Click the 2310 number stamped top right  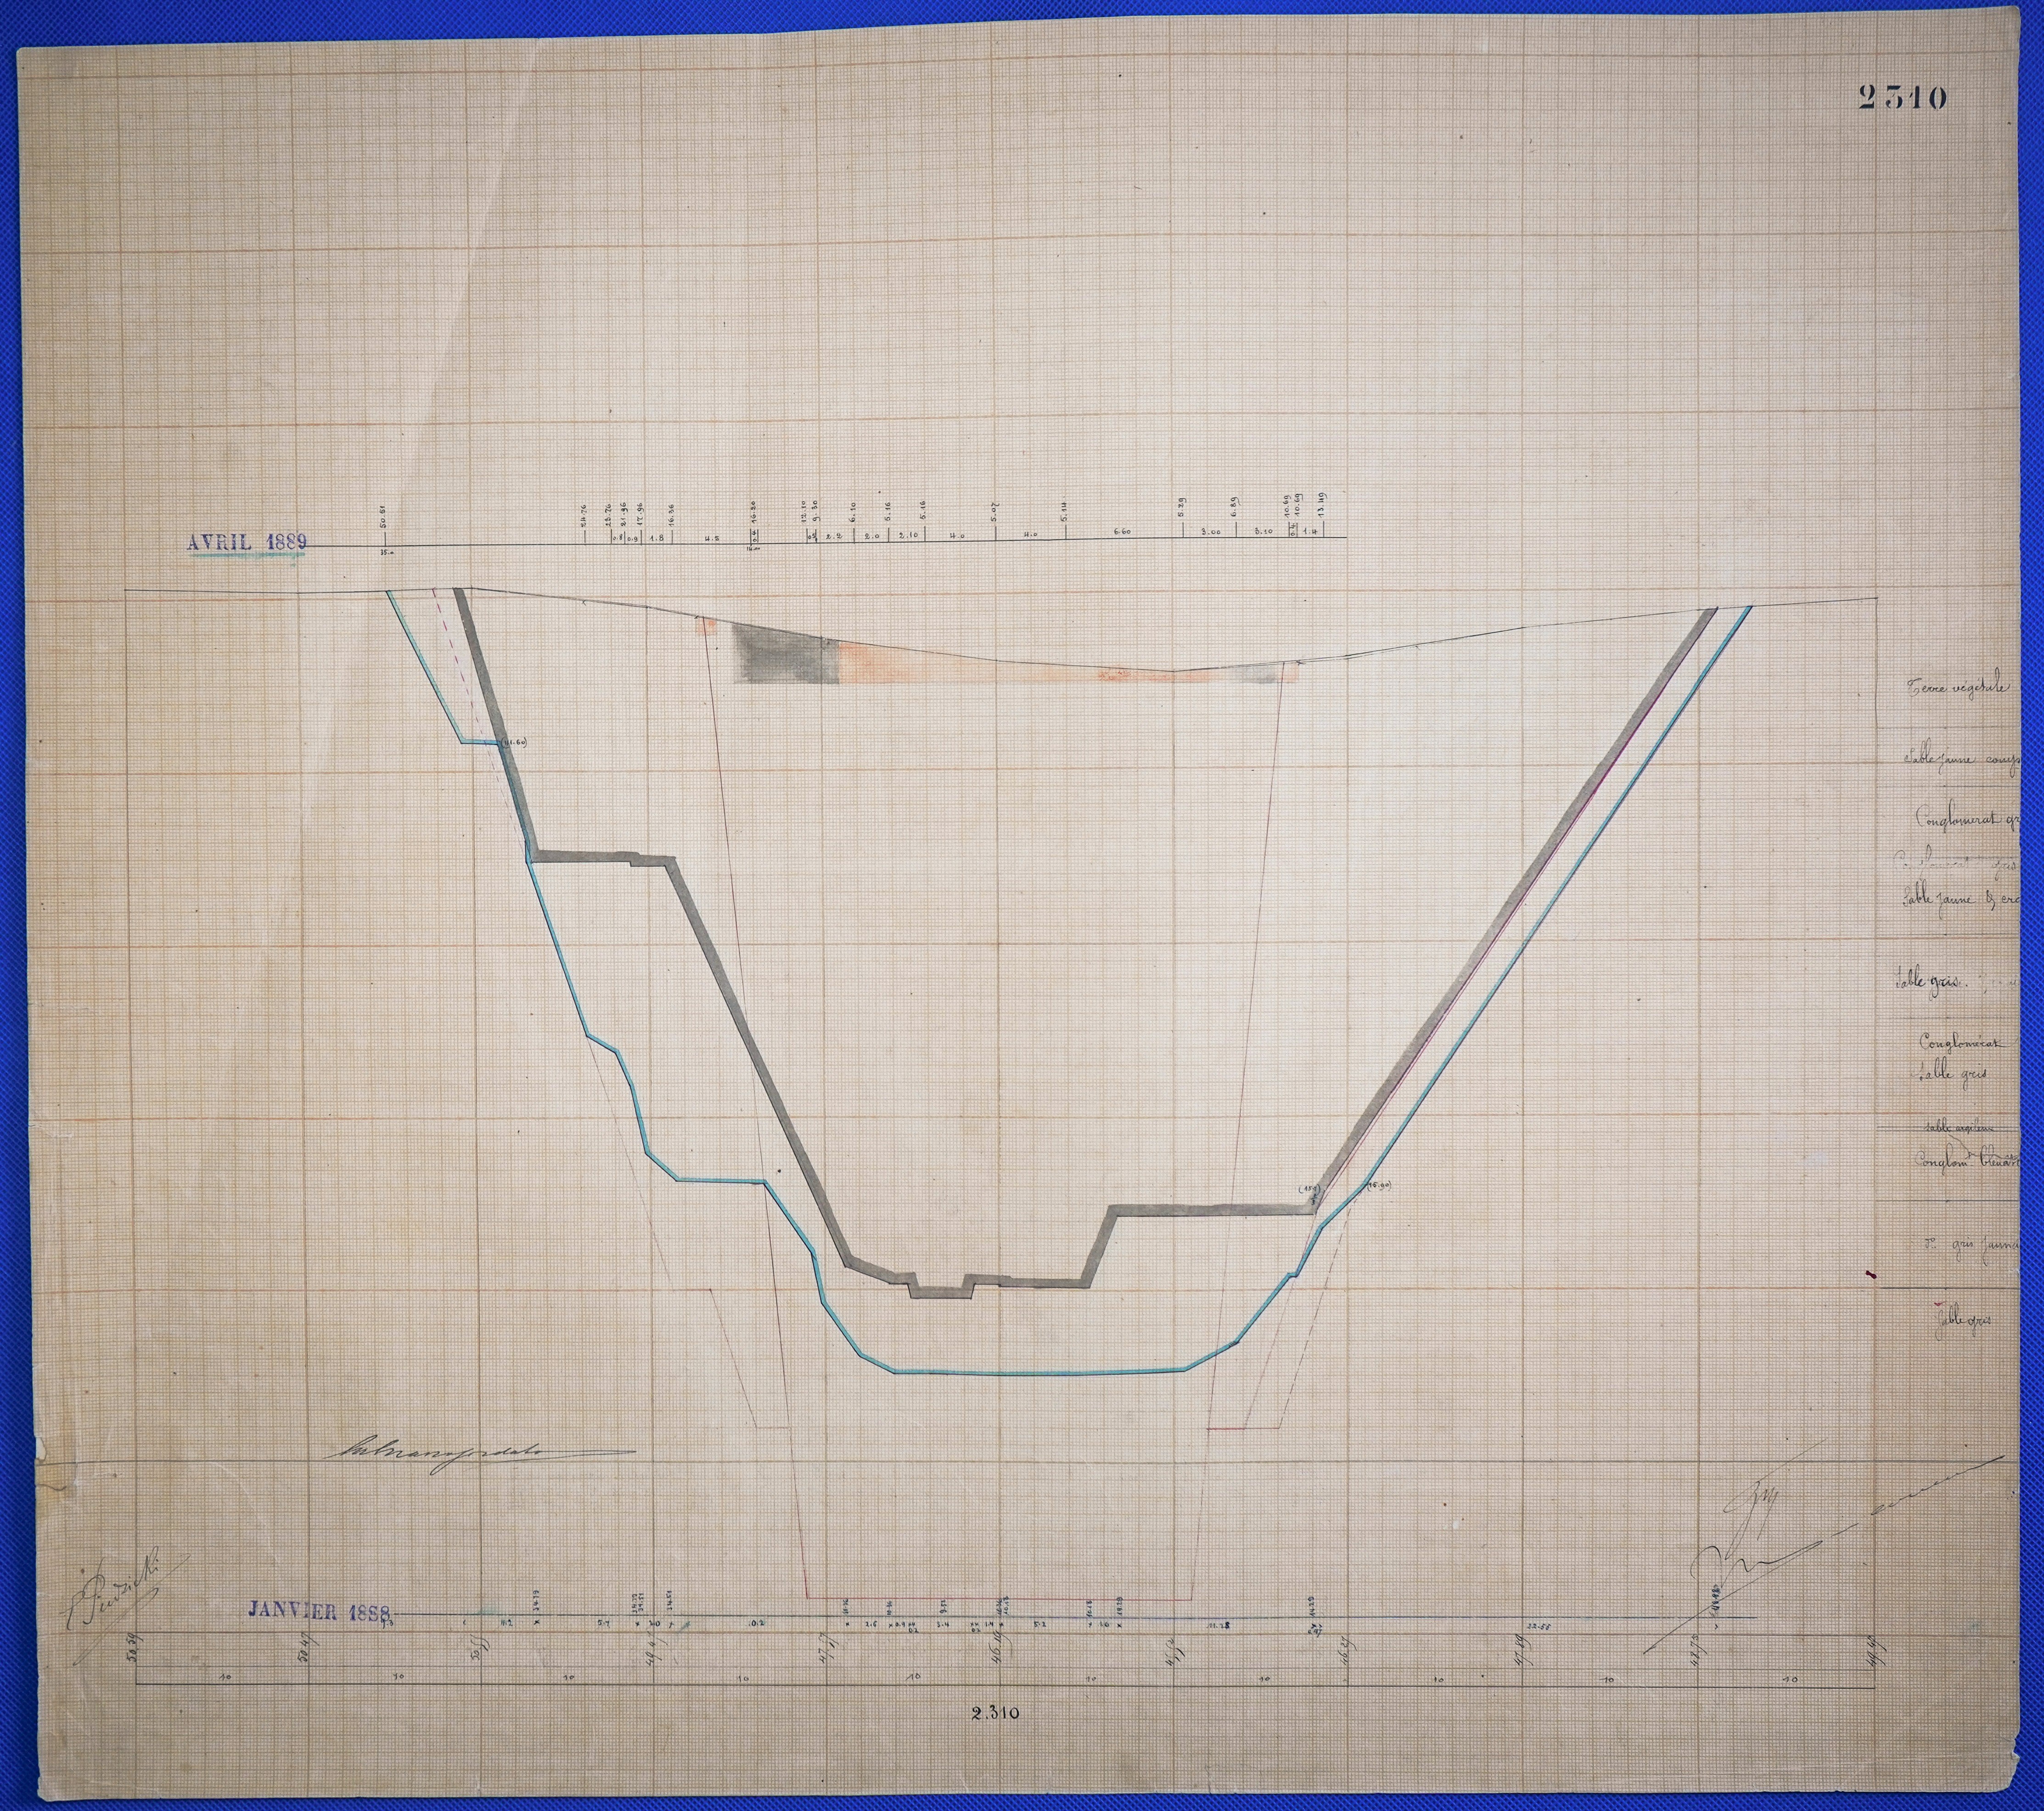[1902, 97]
